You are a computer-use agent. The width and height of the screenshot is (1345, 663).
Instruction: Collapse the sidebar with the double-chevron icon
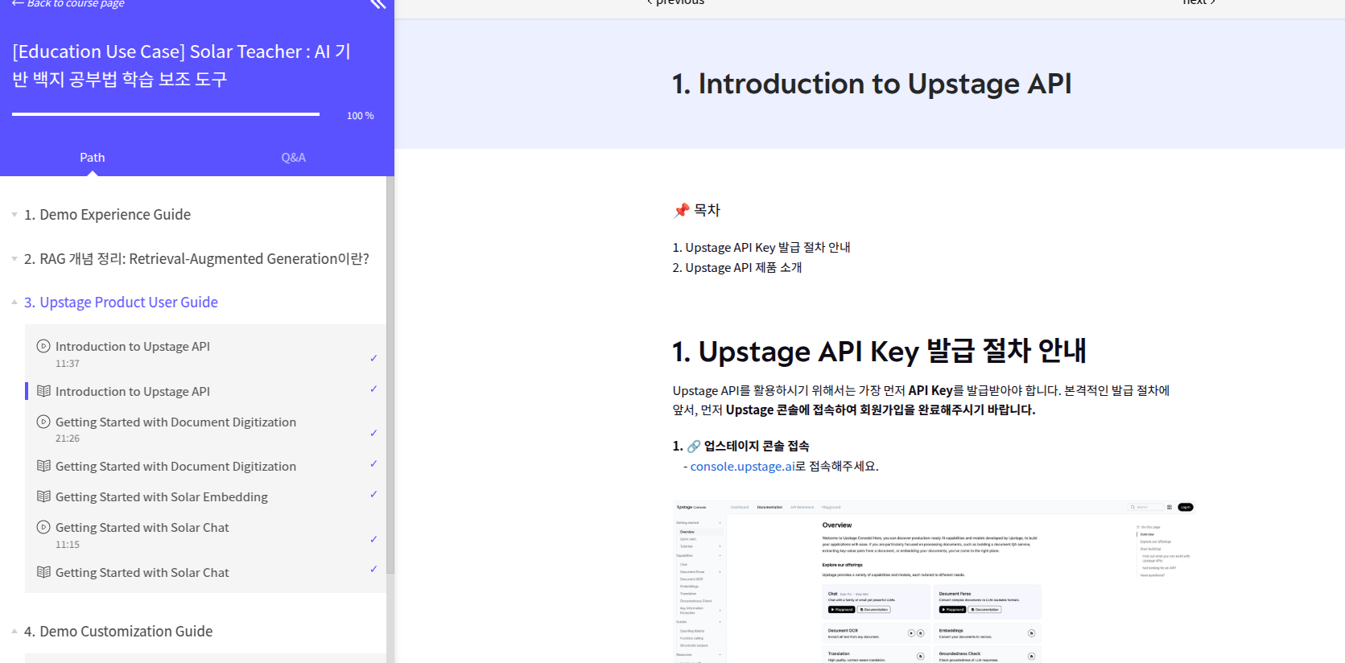pos(378,4)
